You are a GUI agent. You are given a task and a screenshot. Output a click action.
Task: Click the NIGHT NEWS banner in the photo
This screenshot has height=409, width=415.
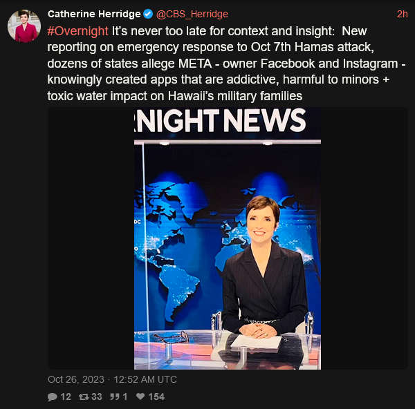(x=220, y=120)
